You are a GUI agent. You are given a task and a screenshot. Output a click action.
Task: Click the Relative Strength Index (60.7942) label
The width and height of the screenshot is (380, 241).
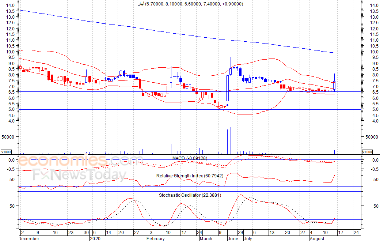190,176
